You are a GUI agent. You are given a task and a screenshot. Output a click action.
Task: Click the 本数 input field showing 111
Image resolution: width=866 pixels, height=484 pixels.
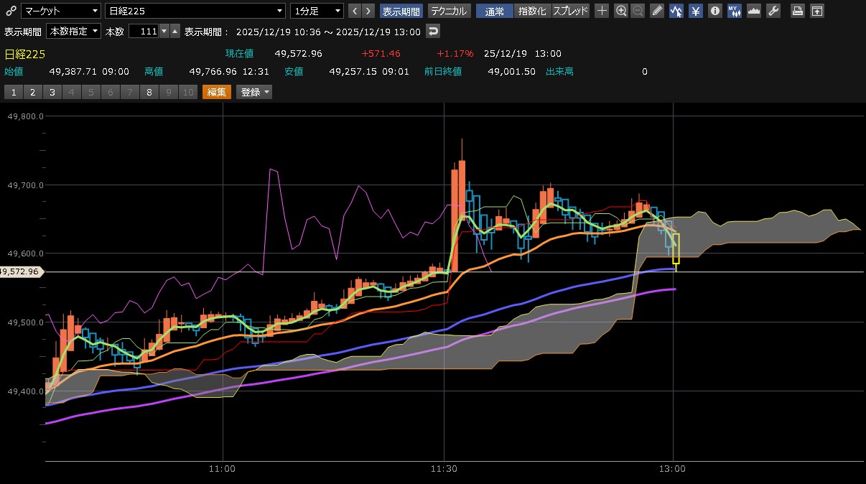[143, 32]
